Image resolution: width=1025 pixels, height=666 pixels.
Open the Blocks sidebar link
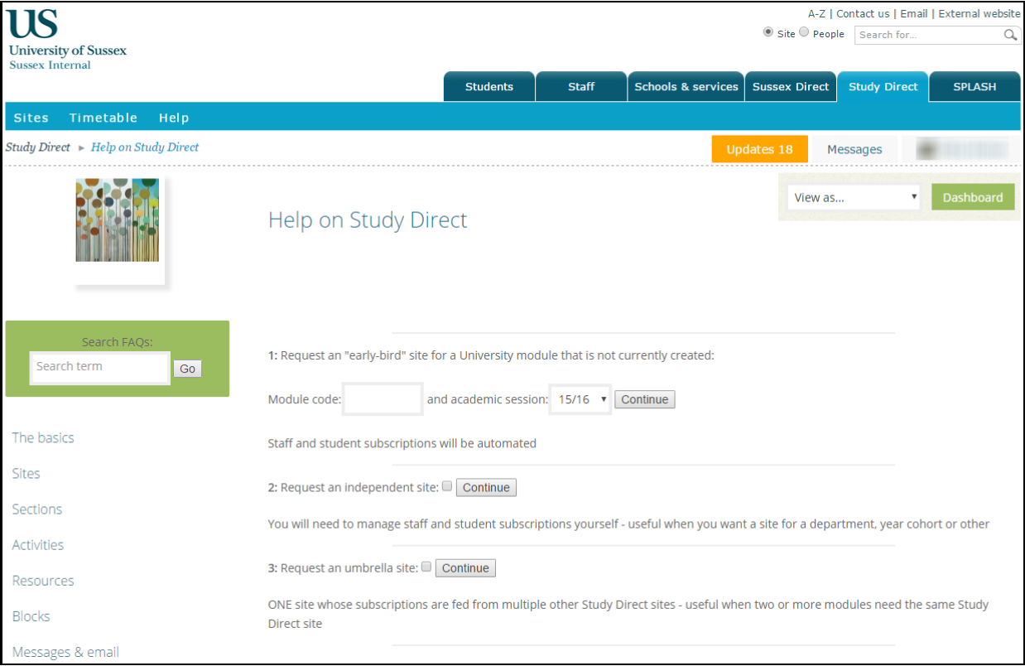(31, 615)
